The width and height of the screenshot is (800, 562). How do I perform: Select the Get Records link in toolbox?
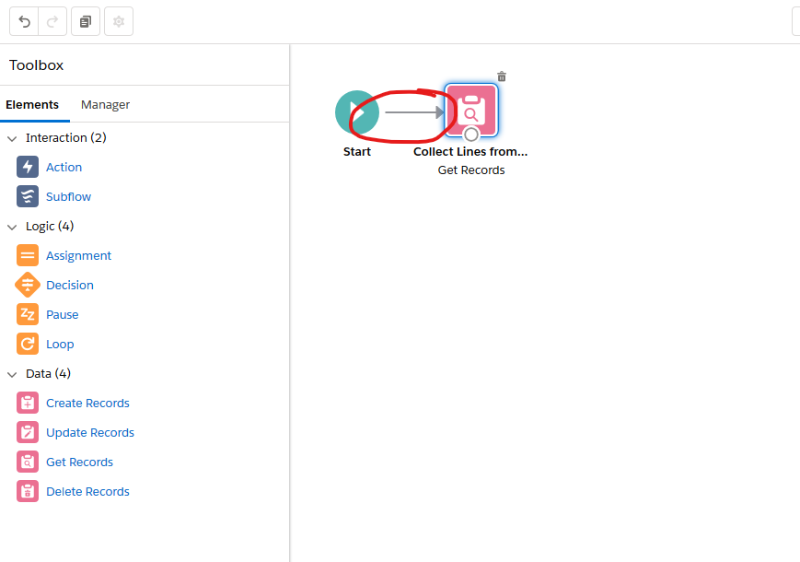pyautogui.click(x=79, y=462)
